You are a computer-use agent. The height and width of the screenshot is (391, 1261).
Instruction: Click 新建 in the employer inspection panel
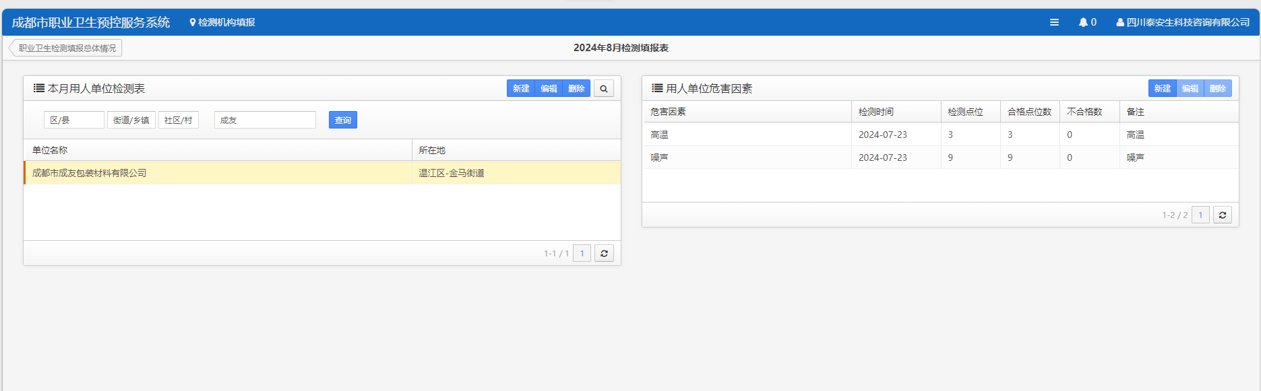(520, 89)
